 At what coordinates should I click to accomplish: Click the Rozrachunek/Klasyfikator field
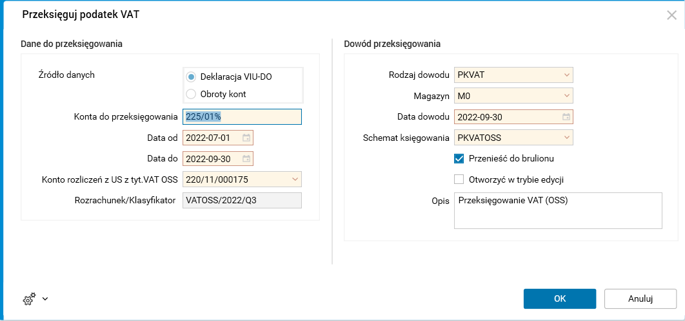(242, 200)
